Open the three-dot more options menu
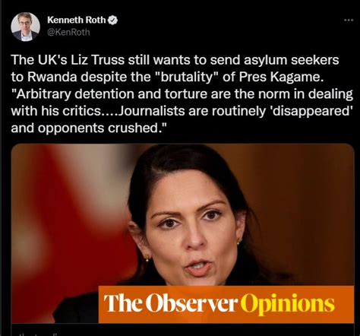Viewport: 360px width, 336px height. tap(349, 20)
